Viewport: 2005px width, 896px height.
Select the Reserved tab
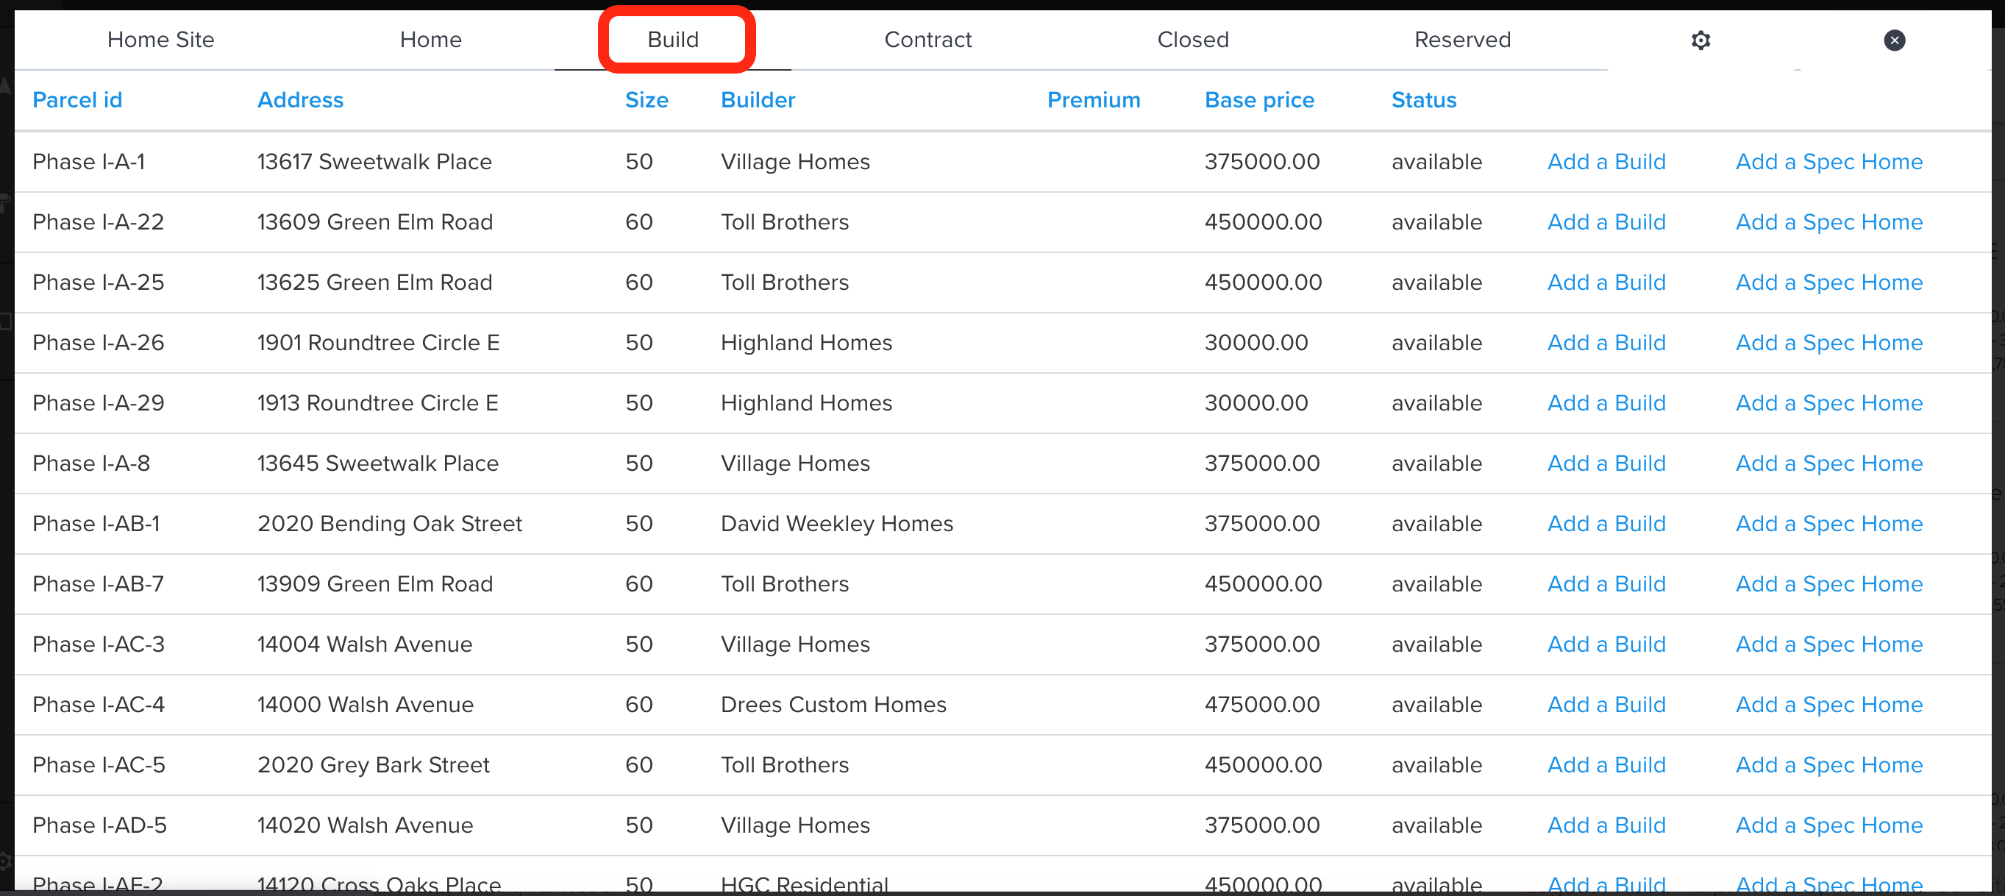click(x=1461, y=40)
